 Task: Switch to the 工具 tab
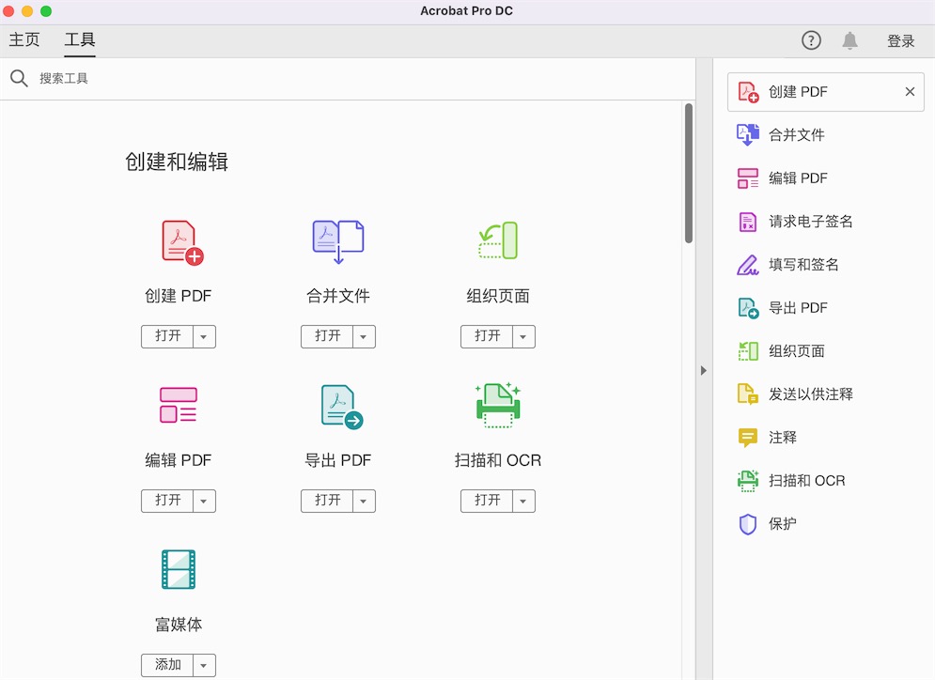point(80,40)
